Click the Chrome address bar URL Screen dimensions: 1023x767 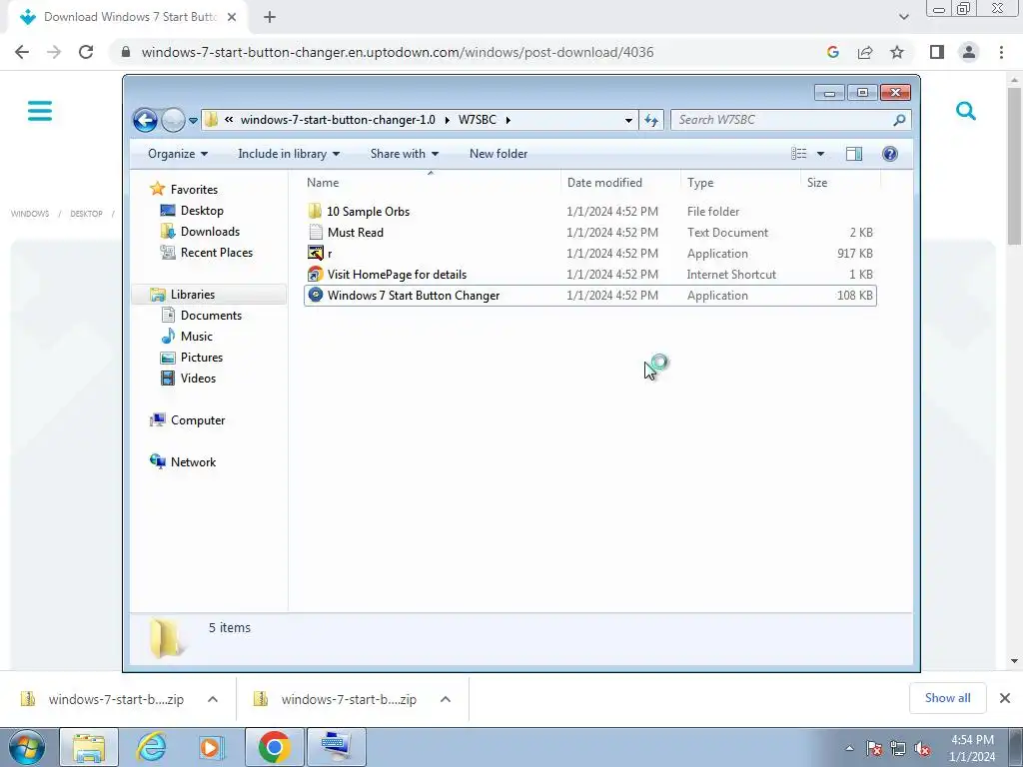click(398, 52)
